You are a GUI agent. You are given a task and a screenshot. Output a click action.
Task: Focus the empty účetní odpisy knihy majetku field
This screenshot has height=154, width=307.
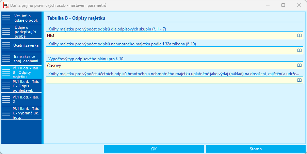pos(175,80)
